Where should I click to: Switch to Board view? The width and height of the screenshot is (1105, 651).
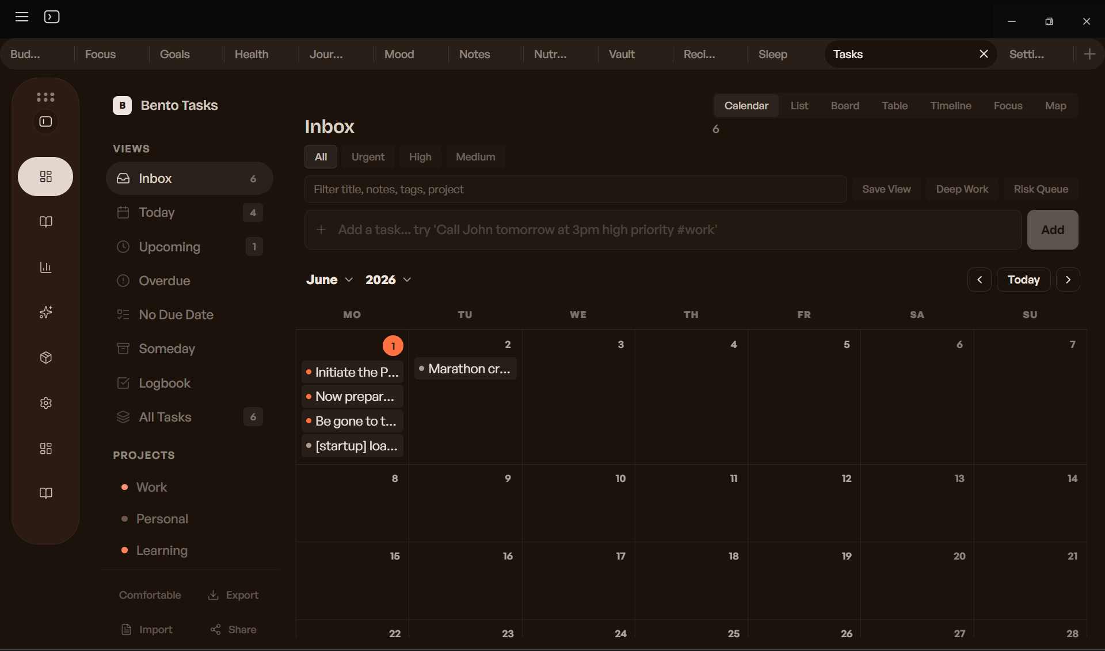[x=845, y=106]
